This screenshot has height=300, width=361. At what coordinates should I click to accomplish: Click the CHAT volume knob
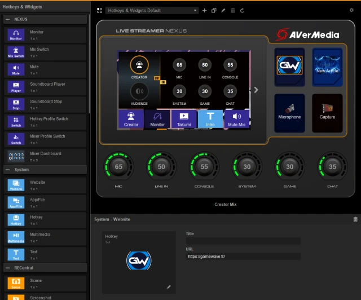click(x=332, y=166)
